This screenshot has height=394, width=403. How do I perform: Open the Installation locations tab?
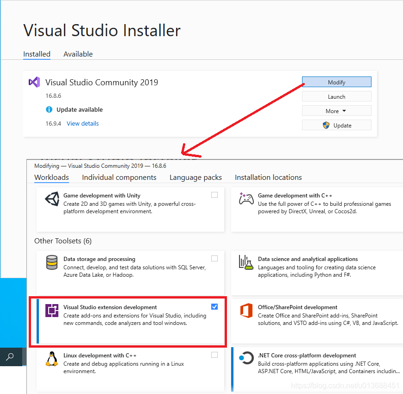pyautogui.click(x=268, y=178)
